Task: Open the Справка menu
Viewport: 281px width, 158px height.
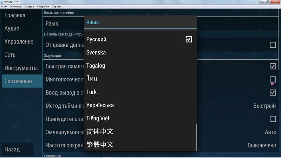Action: coord(57,7)
